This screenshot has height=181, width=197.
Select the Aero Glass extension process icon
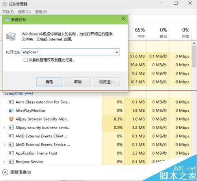11,102
